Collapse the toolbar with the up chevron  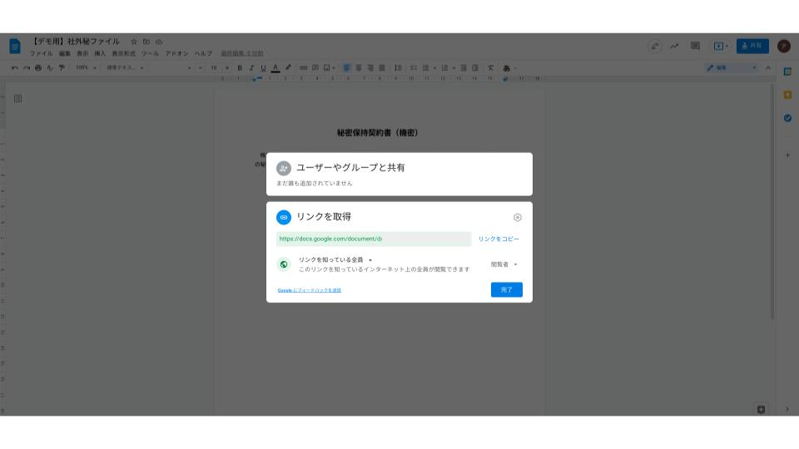(x=768, y=67)
